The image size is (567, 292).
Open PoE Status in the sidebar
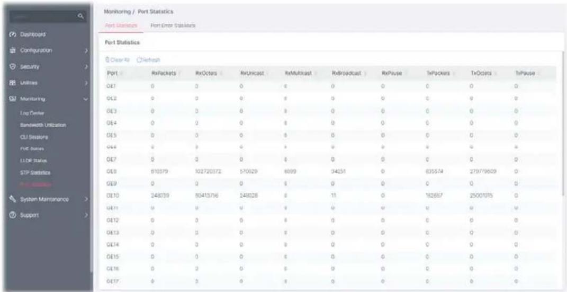point(32,149)
